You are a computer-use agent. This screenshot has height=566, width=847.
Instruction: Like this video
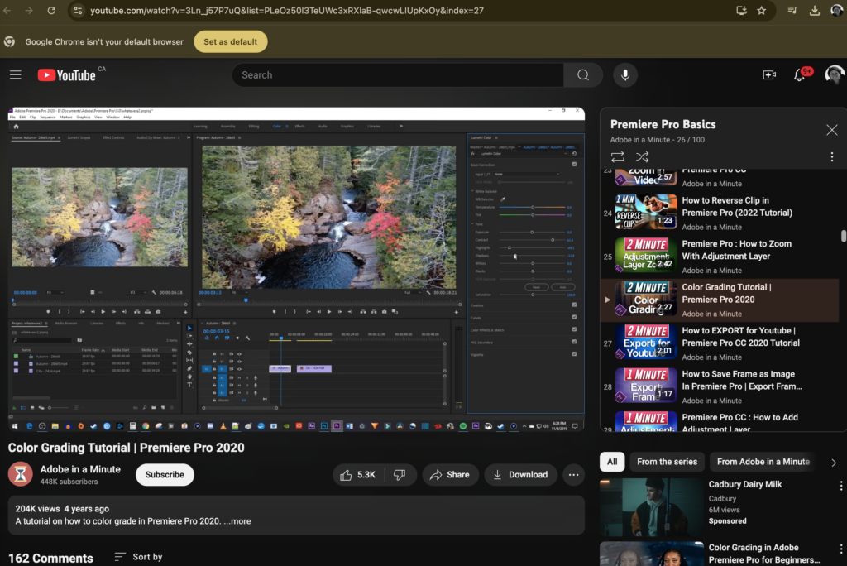pos(358,475)
